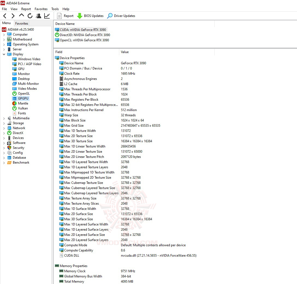Viewport: 297px width, 284px height.
Task: Switch to the Menu tab
Action: point(7,23)
